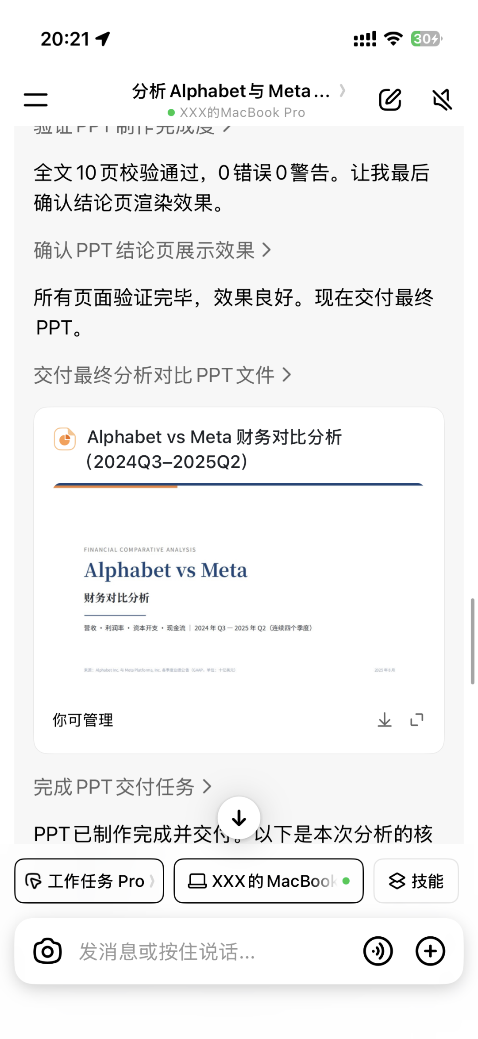Start a new chat with compose icon
Image resolution: width=478 pixels, height=1039 pixels.
tap(390, 100)
